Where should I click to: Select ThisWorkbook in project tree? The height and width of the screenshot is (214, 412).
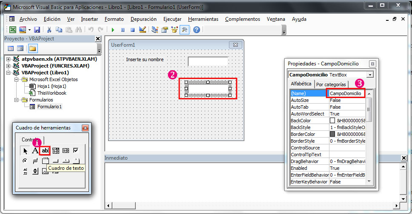tap(52, 93)
